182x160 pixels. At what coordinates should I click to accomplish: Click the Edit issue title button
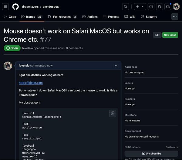tap(157, 35)
